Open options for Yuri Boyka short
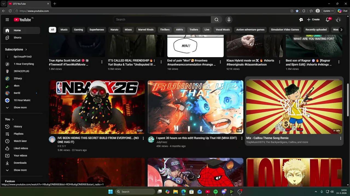 pos(161,62)
